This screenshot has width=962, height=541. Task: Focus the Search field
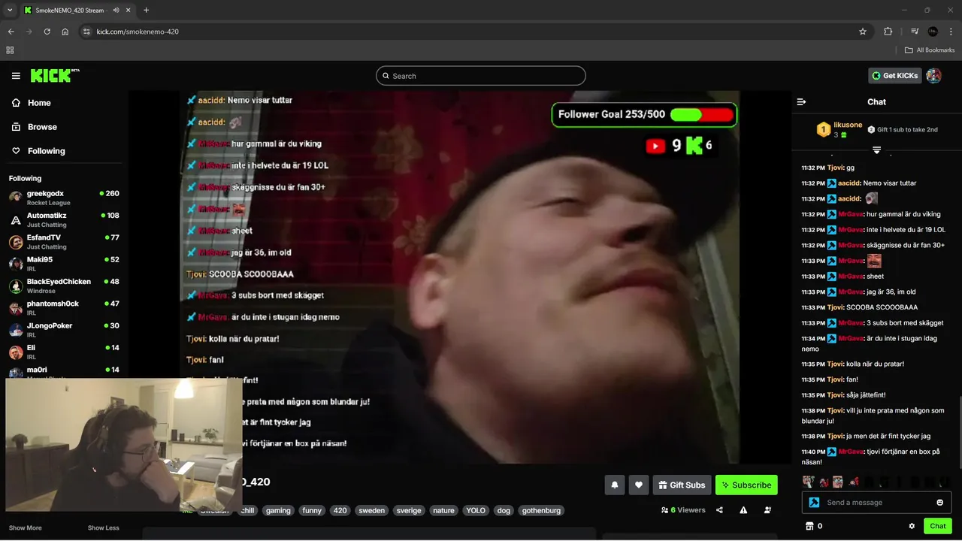tap(481, 76)
